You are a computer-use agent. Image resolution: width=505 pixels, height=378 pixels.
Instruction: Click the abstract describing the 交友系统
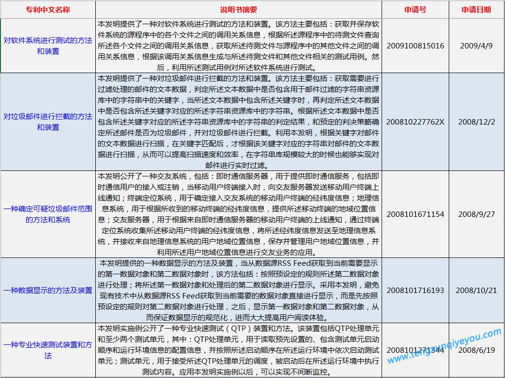click(238, 214)
